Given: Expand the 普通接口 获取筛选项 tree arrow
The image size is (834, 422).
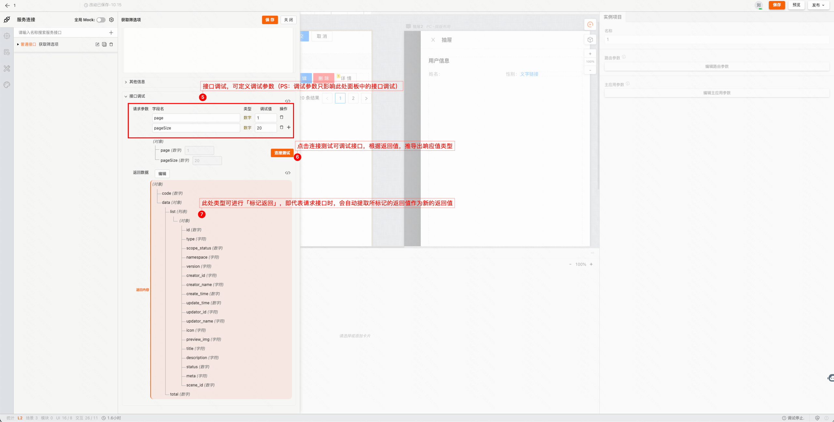Looking at the screenshot, I should (x=18, y=44).
